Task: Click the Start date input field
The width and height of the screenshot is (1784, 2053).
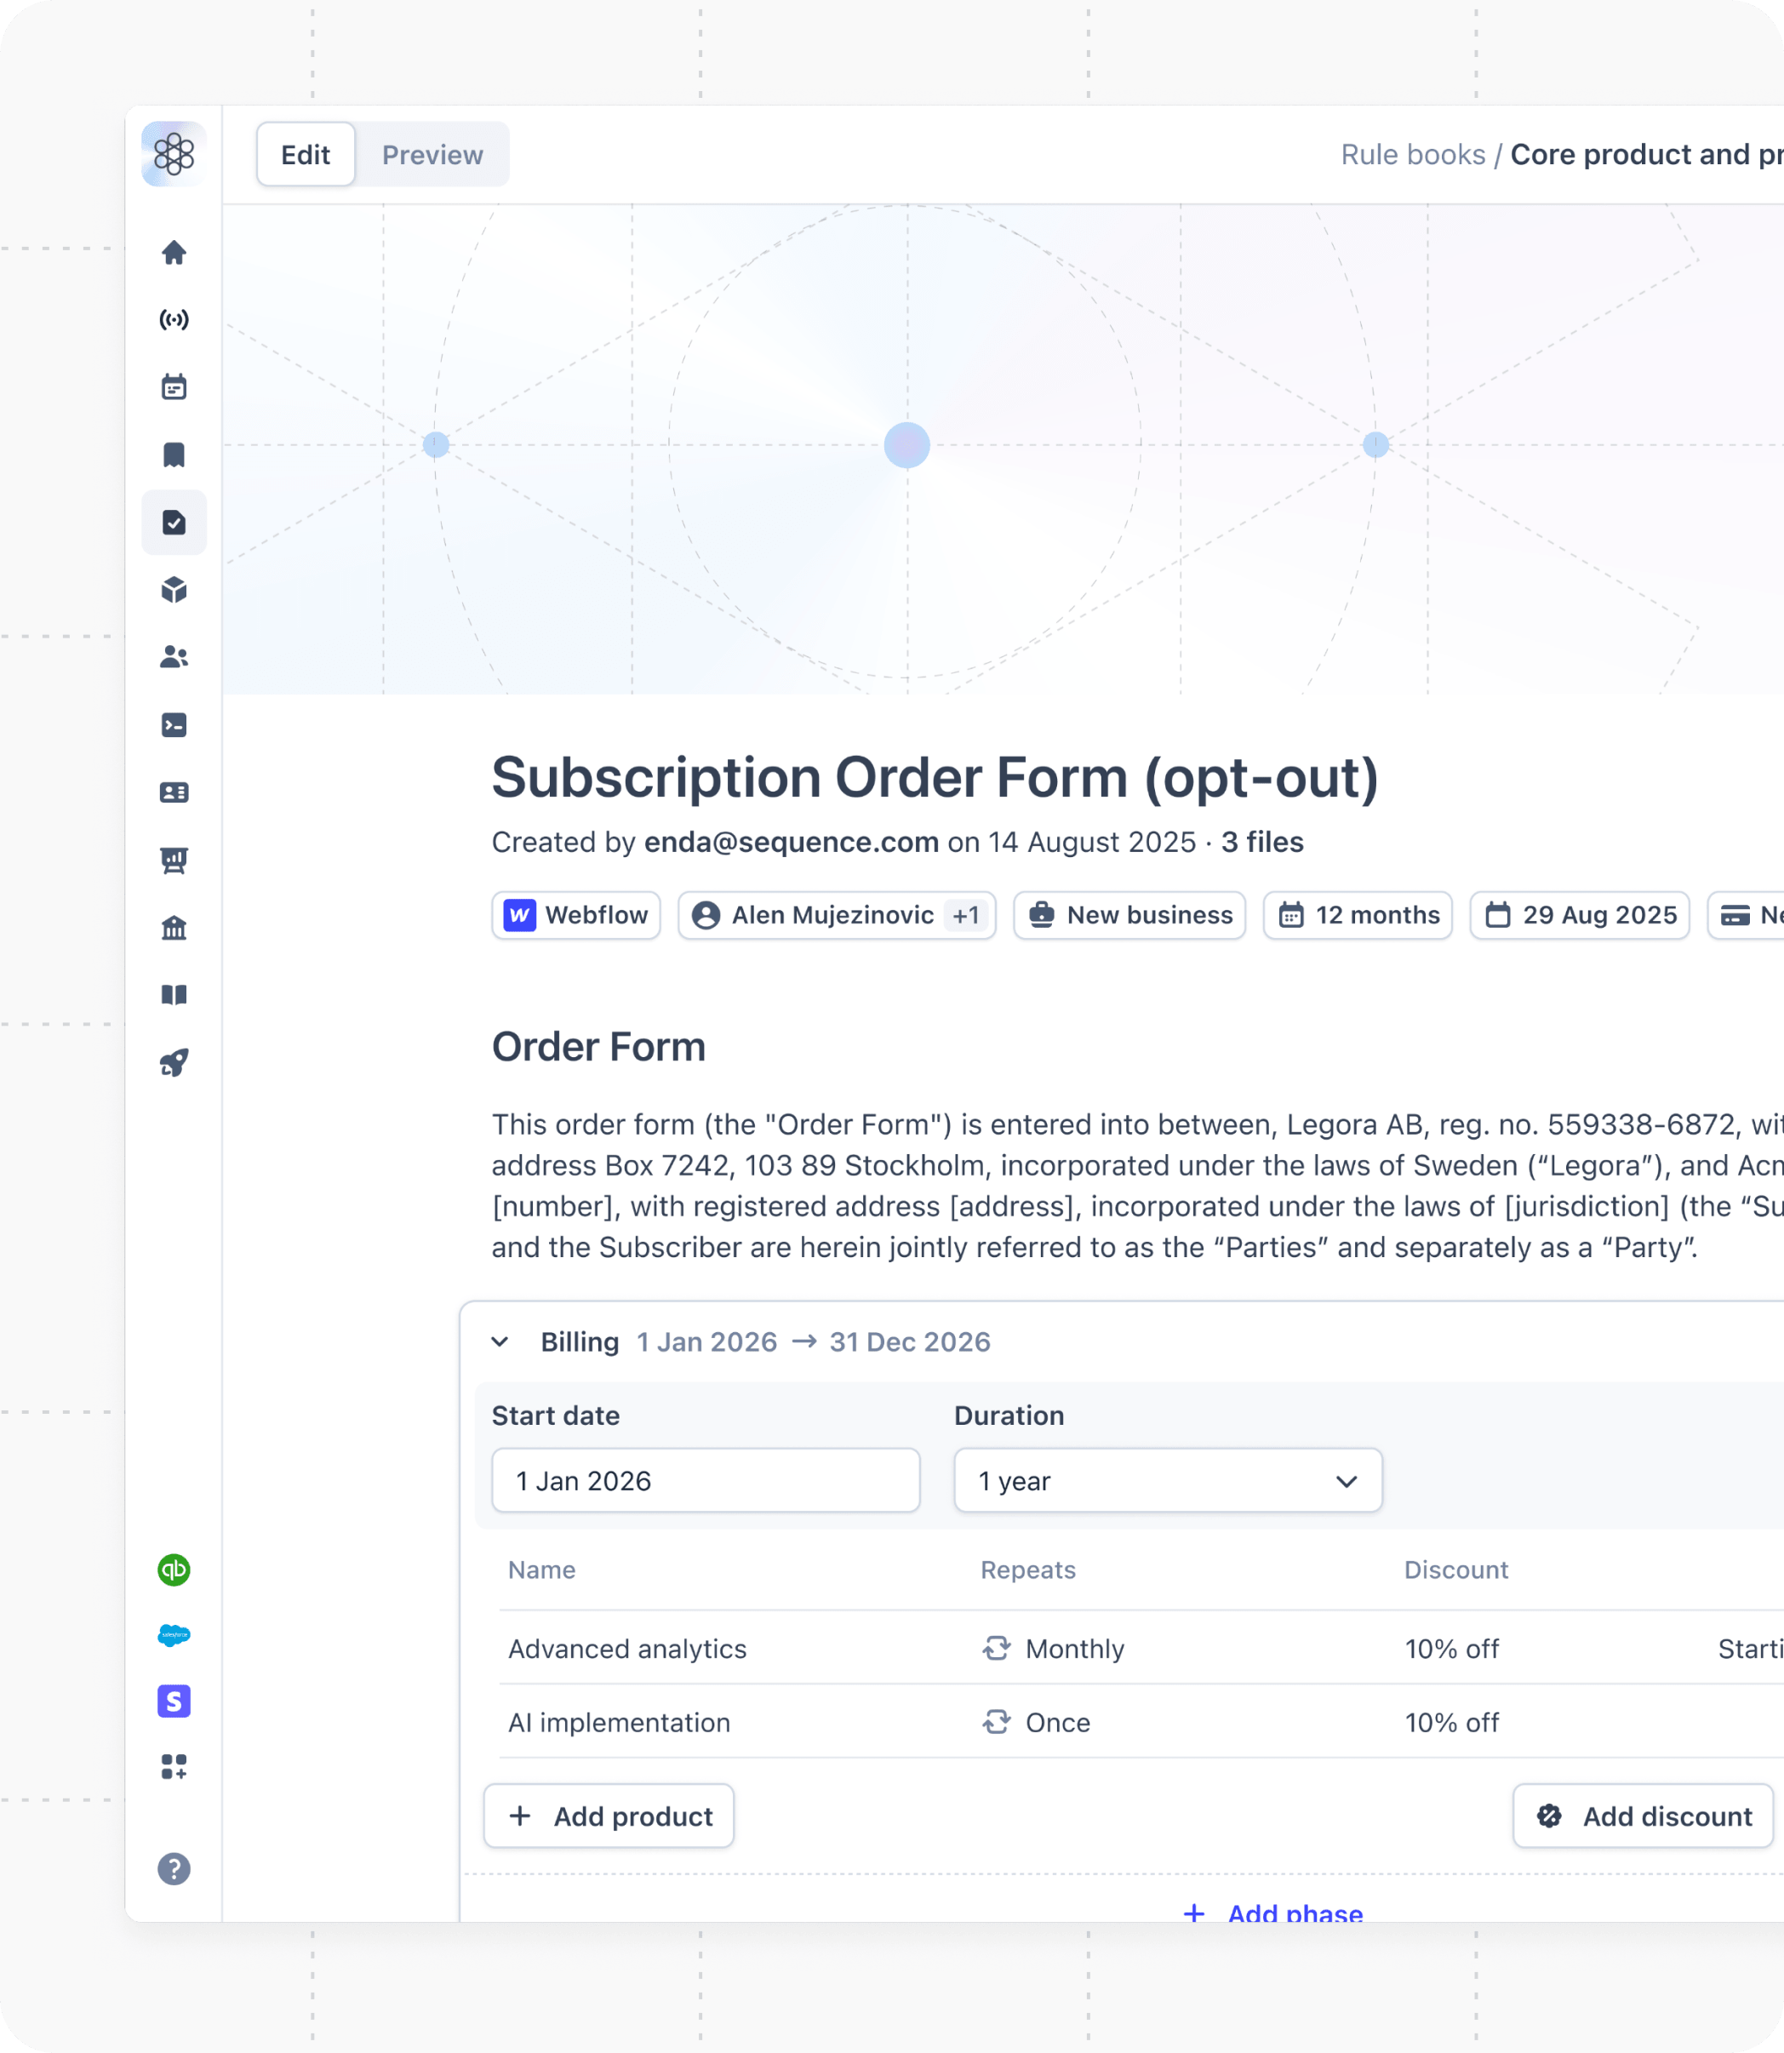Action: (706, 1480)
